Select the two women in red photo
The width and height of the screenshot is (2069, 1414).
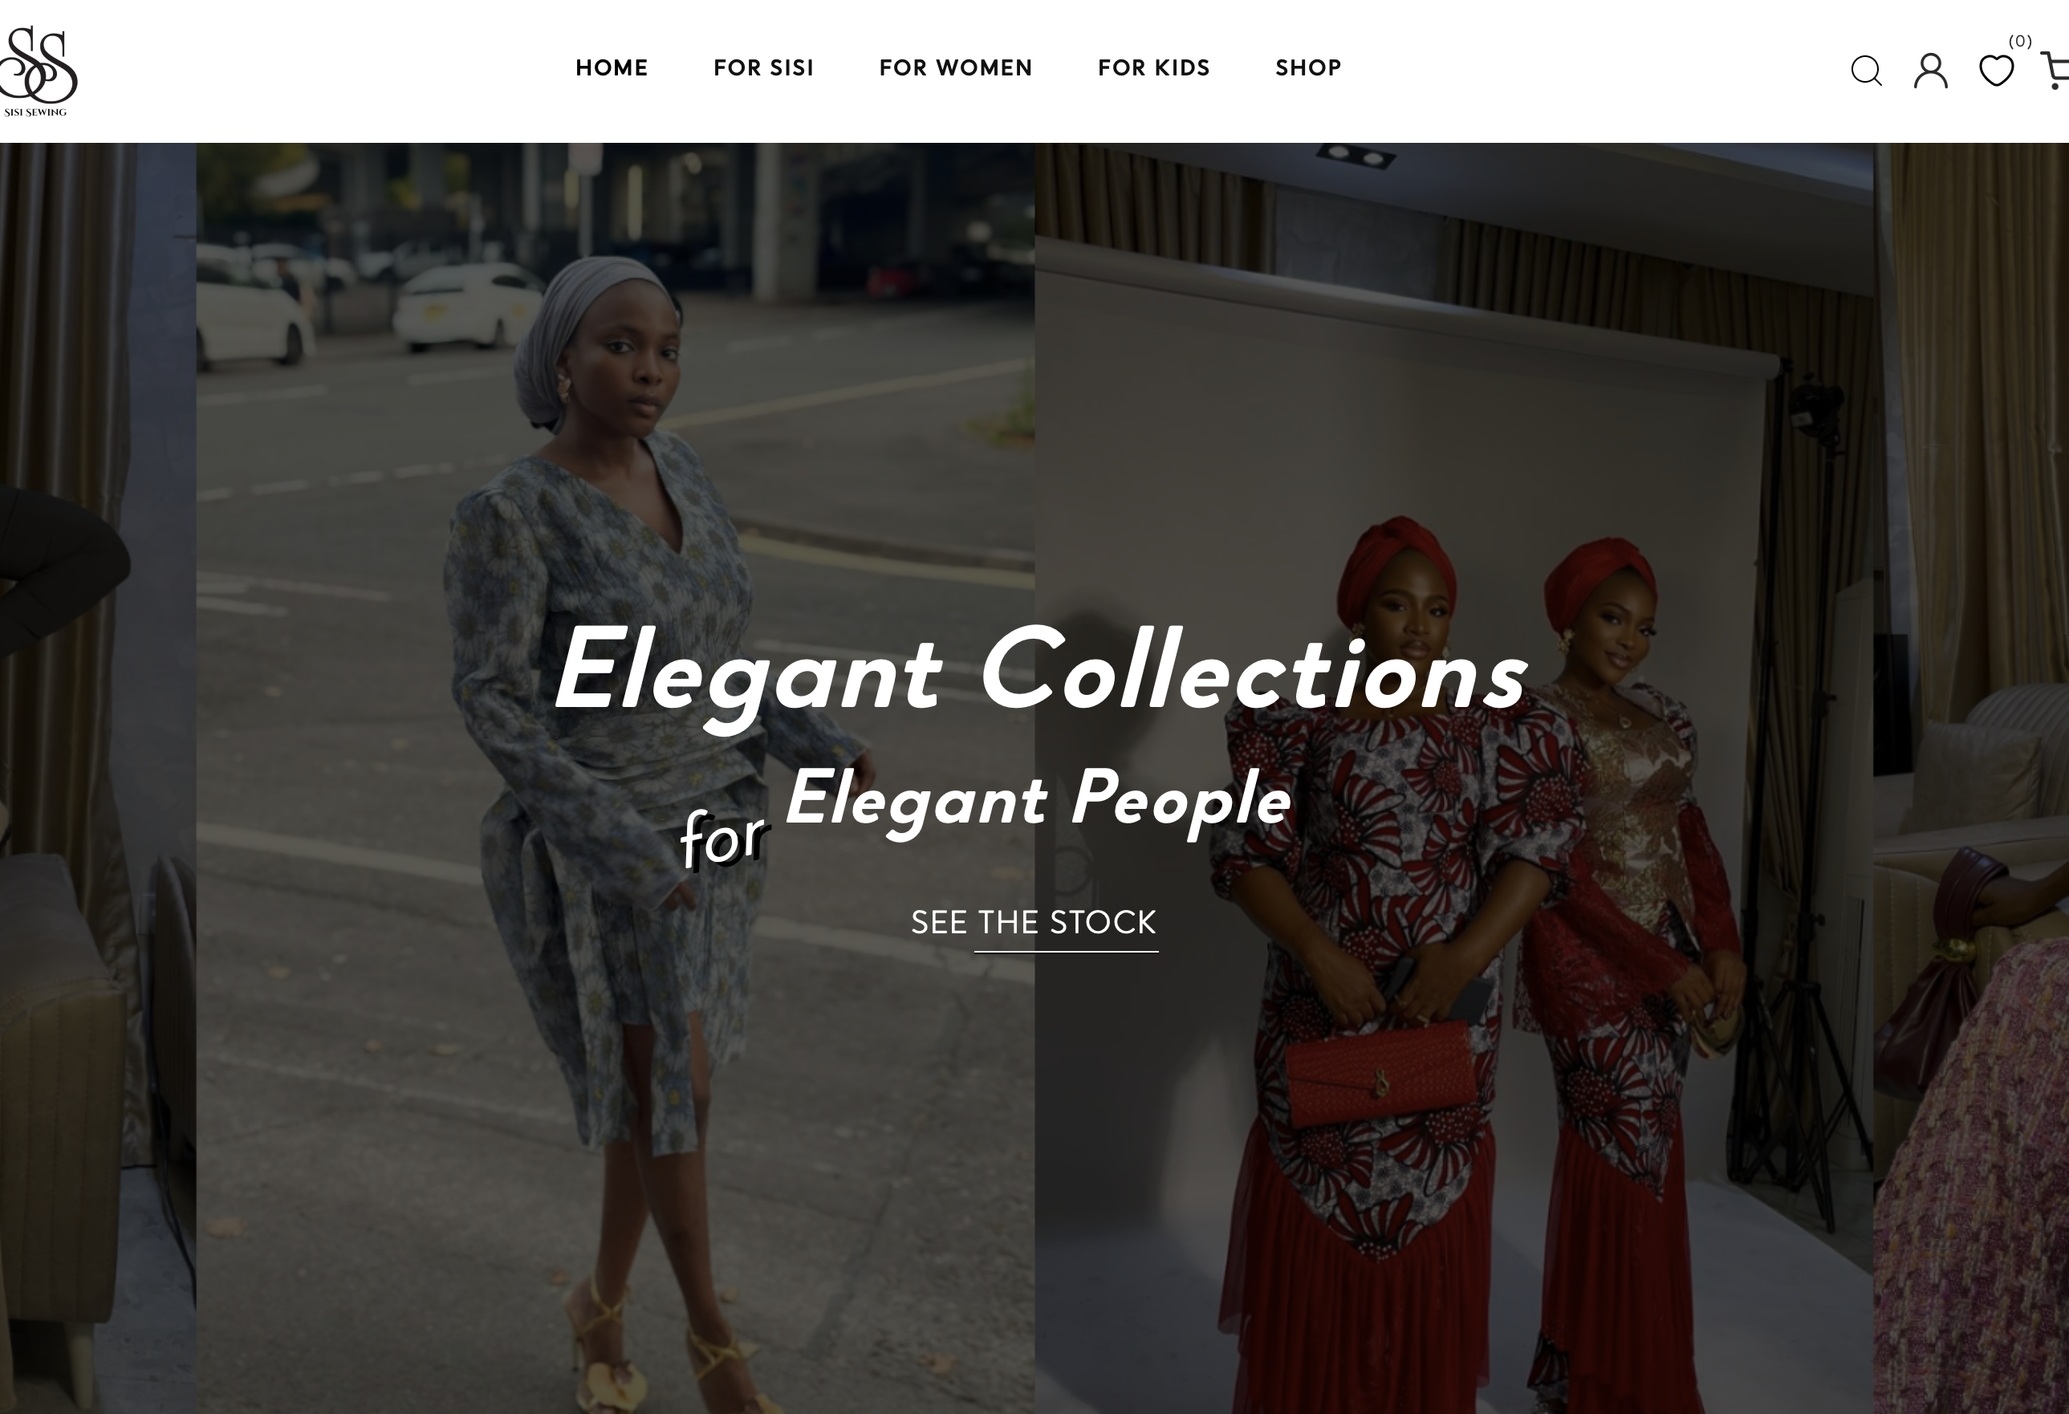click(x=1453, y=778)
